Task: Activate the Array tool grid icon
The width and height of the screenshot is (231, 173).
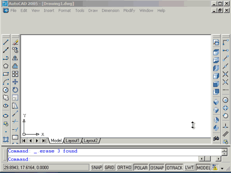Action: 15,74
